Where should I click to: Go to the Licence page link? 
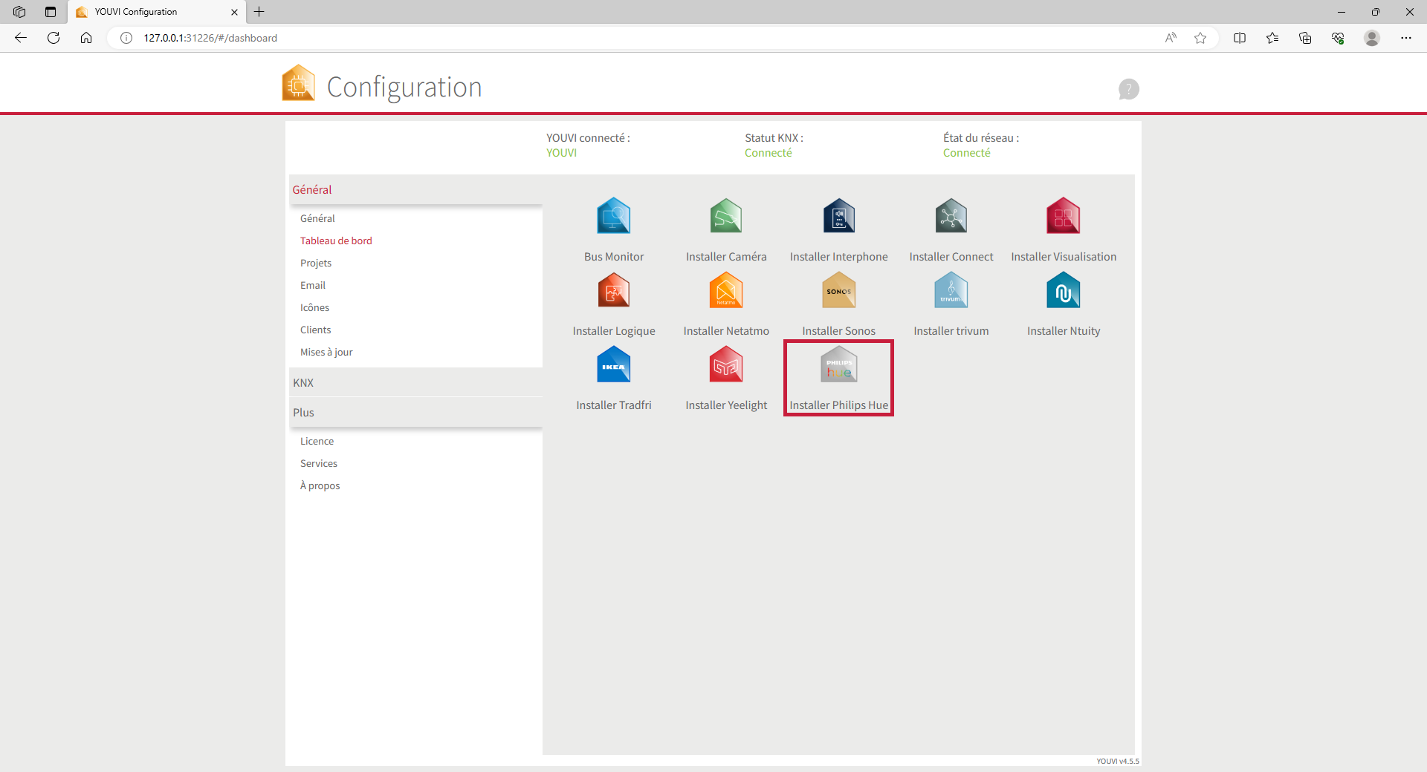click(317, 441)
